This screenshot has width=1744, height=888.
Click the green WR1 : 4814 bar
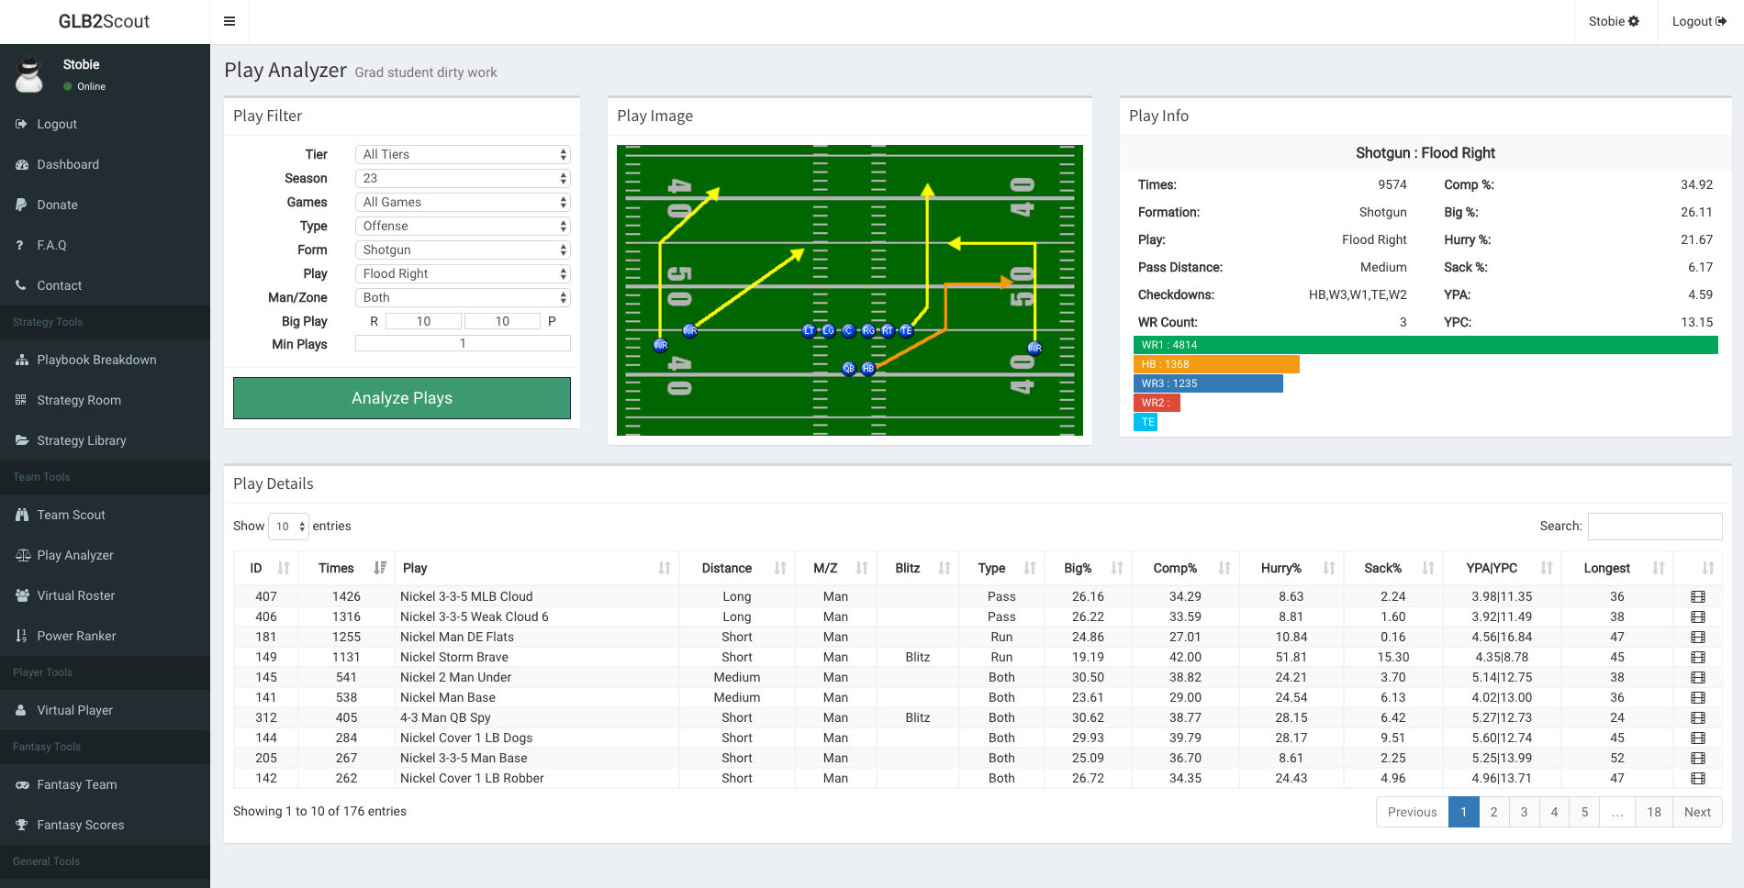click(x=1425, y=345)
